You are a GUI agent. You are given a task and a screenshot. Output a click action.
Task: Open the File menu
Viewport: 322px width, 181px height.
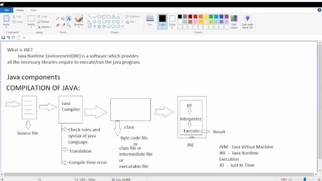point(7,10)
